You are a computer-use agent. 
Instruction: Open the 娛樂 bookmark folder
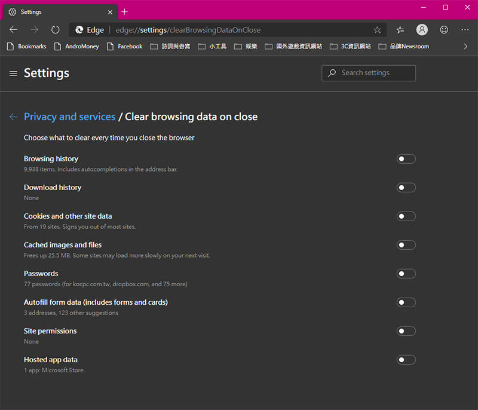pos(246,47)
